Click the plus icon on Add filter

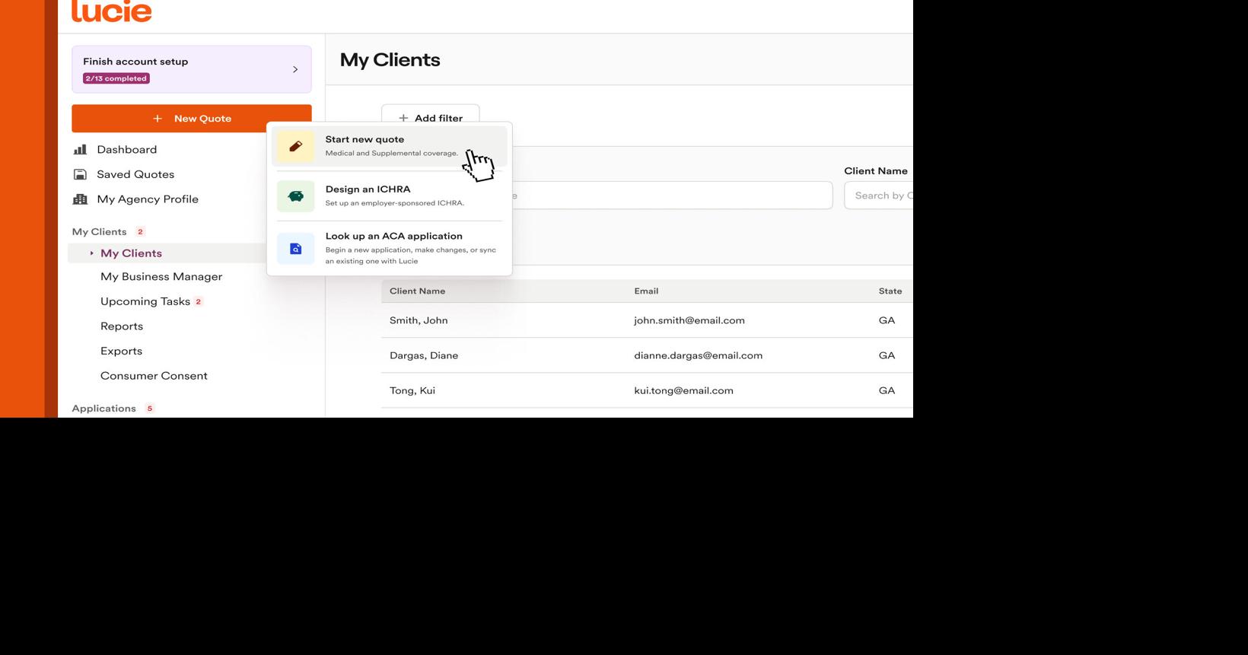click(x=403, y=118)
